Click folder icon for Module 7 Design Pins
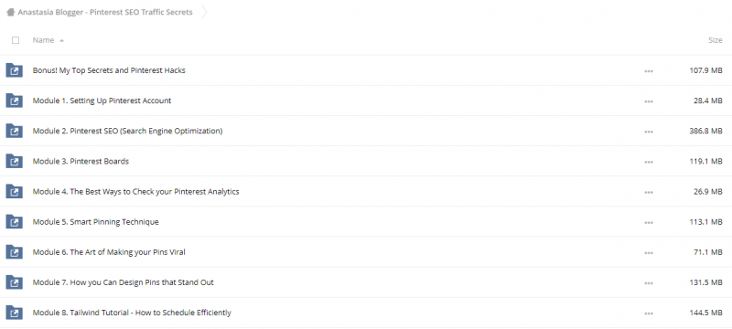This screenshot has height=329, width=732. click(x=14, y=282)
